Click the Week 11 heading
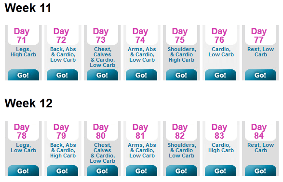 [x=28, y=8]
